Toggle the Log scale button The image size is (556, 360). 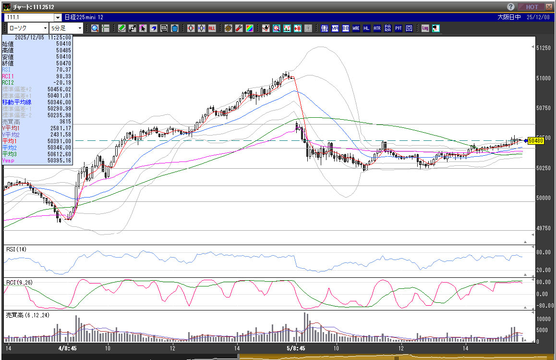pyautogui.click(x=425, y=28)
